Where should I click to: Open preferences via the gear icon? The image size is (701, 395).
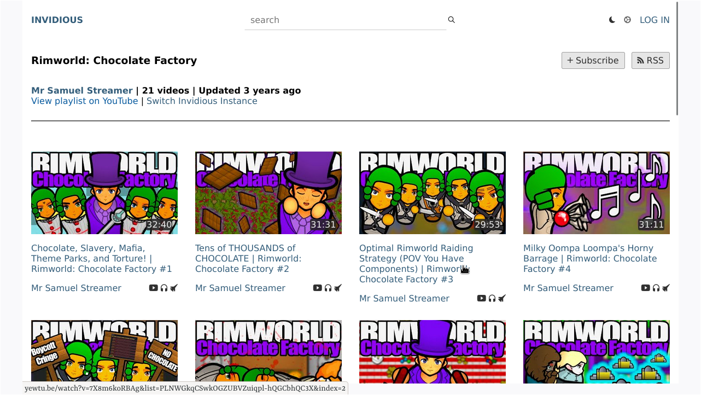click(x=628, y=20)
